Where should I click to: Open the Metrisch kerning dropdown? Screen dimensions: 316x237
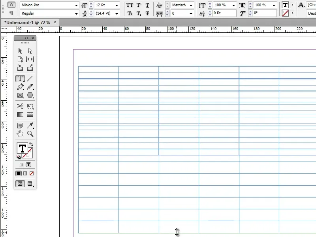[191, 5]
